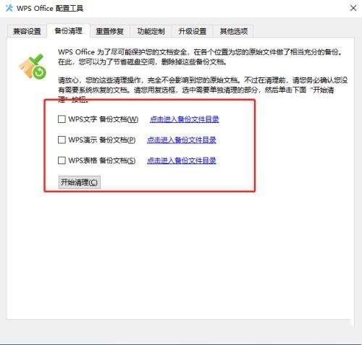Click the WPS文字 备份文档(W) label text

(104, 119)
